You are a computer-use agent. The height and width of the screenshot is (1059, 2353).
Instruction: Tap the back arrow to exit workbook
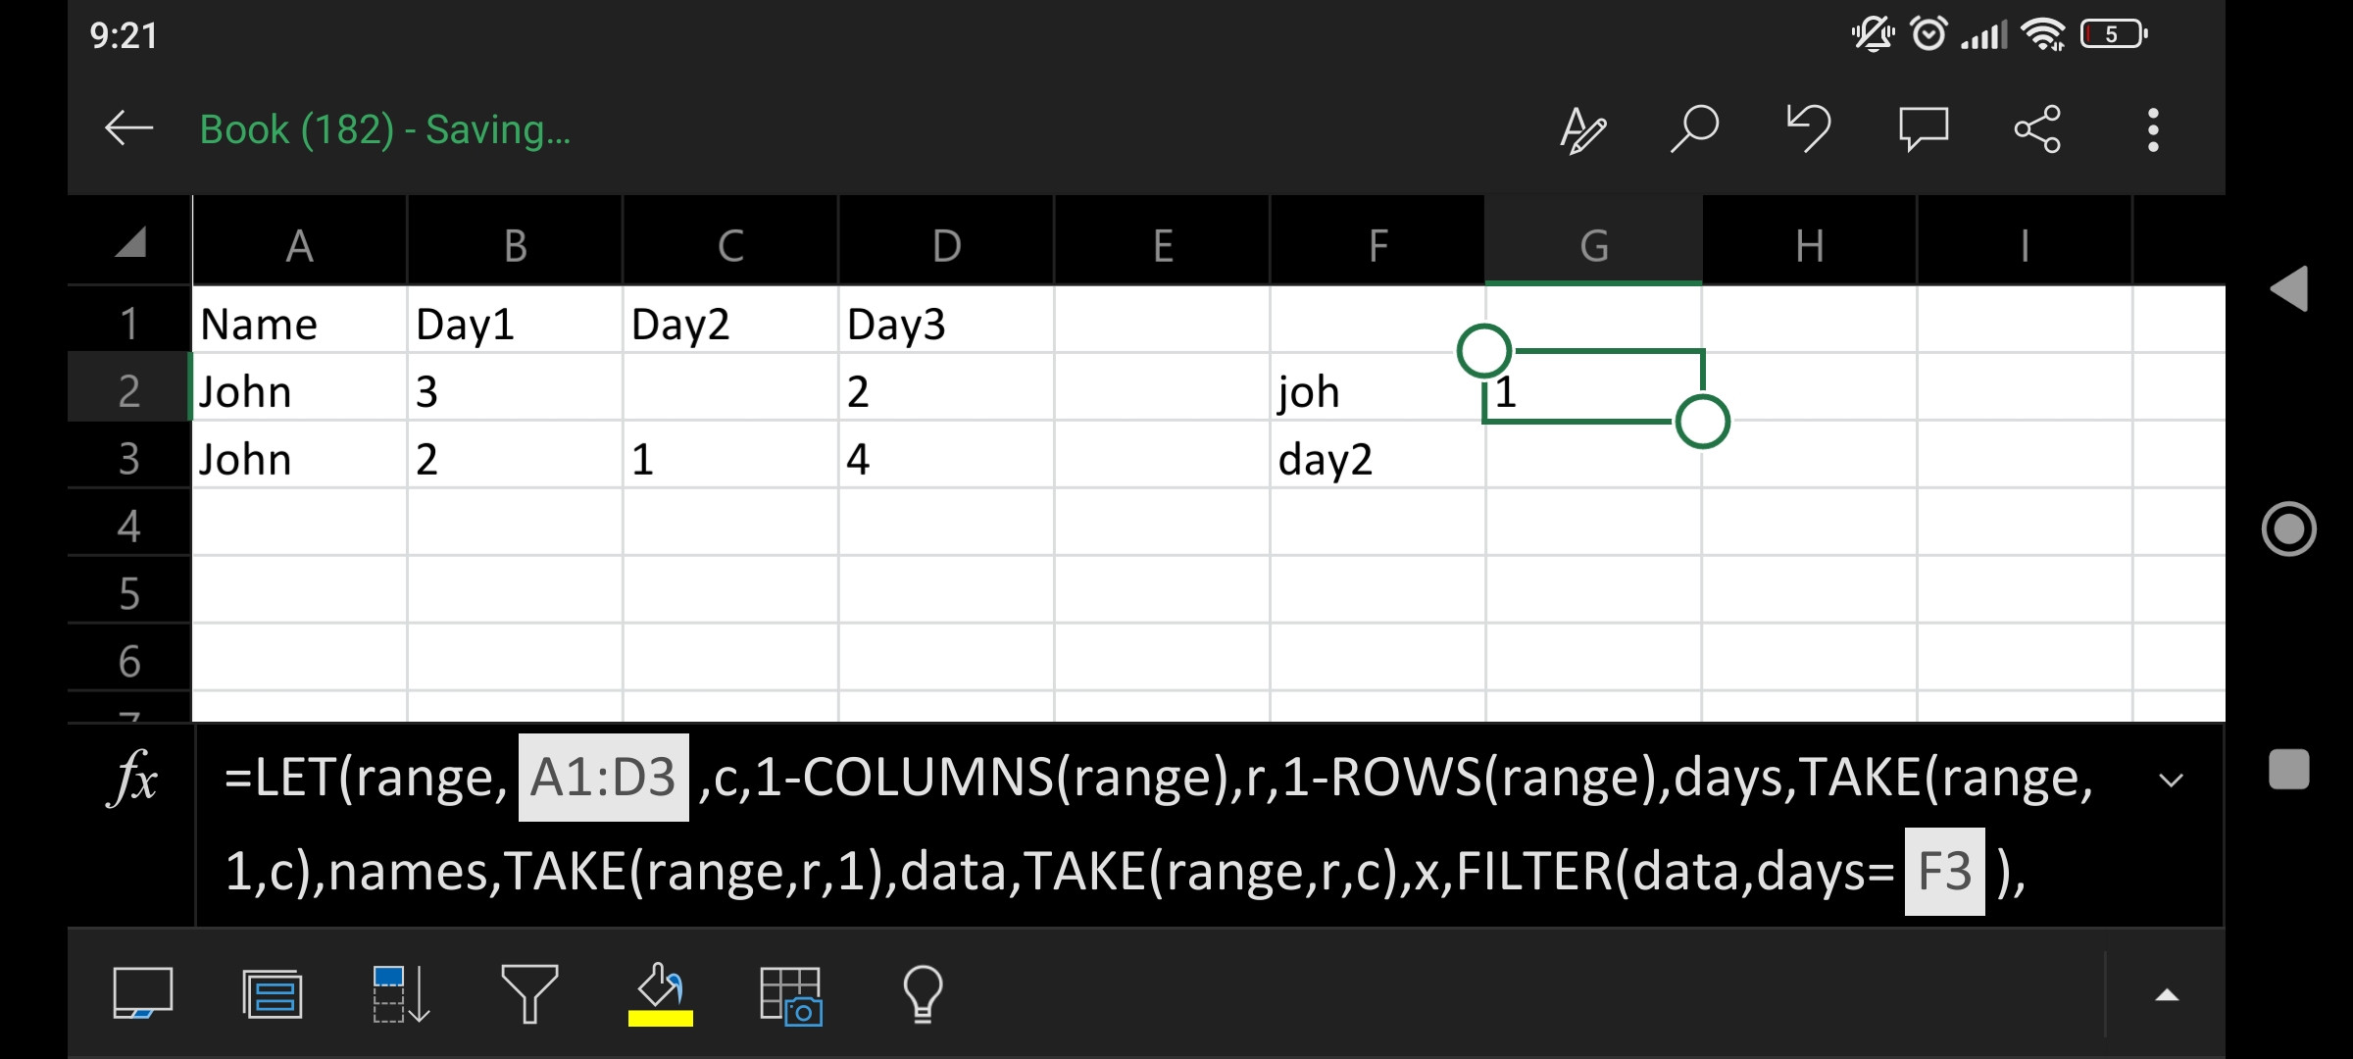click(x=128, y=128)
